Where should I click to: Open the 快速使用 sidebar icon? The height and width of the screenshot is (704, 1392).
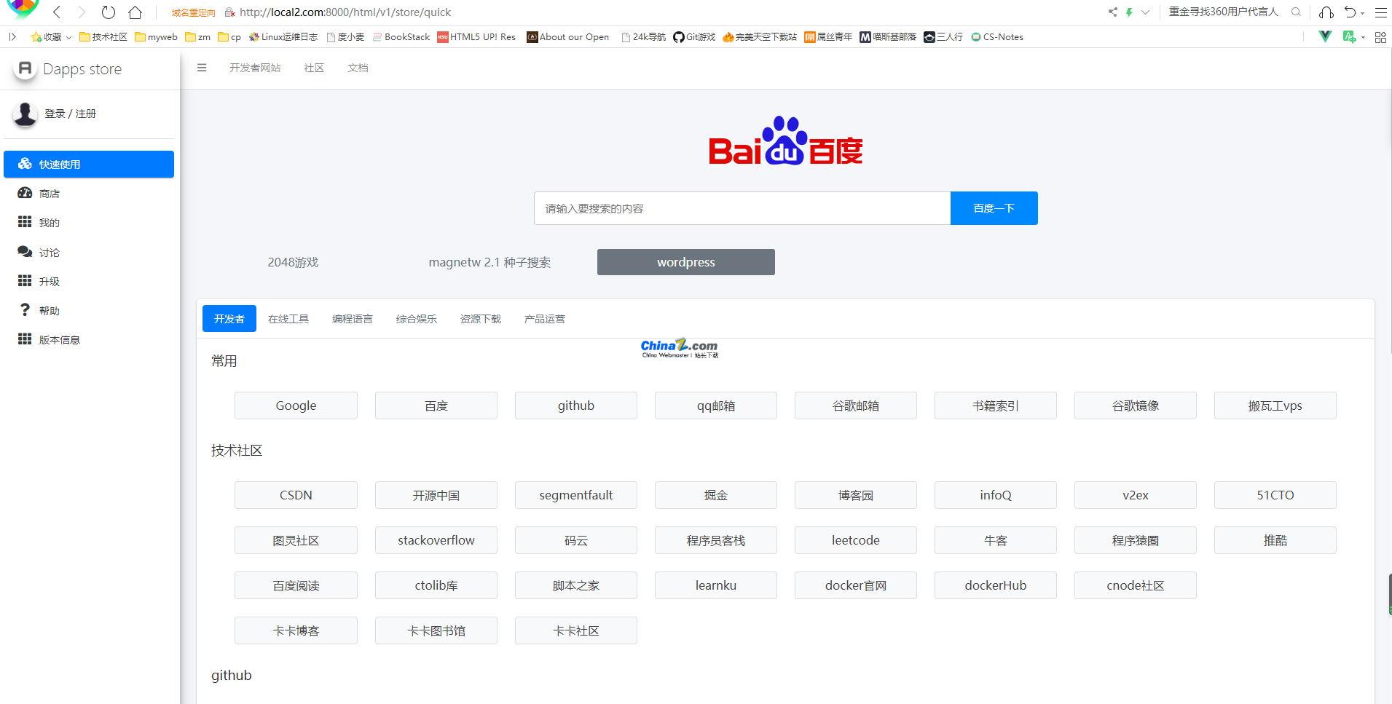point(25,164)
